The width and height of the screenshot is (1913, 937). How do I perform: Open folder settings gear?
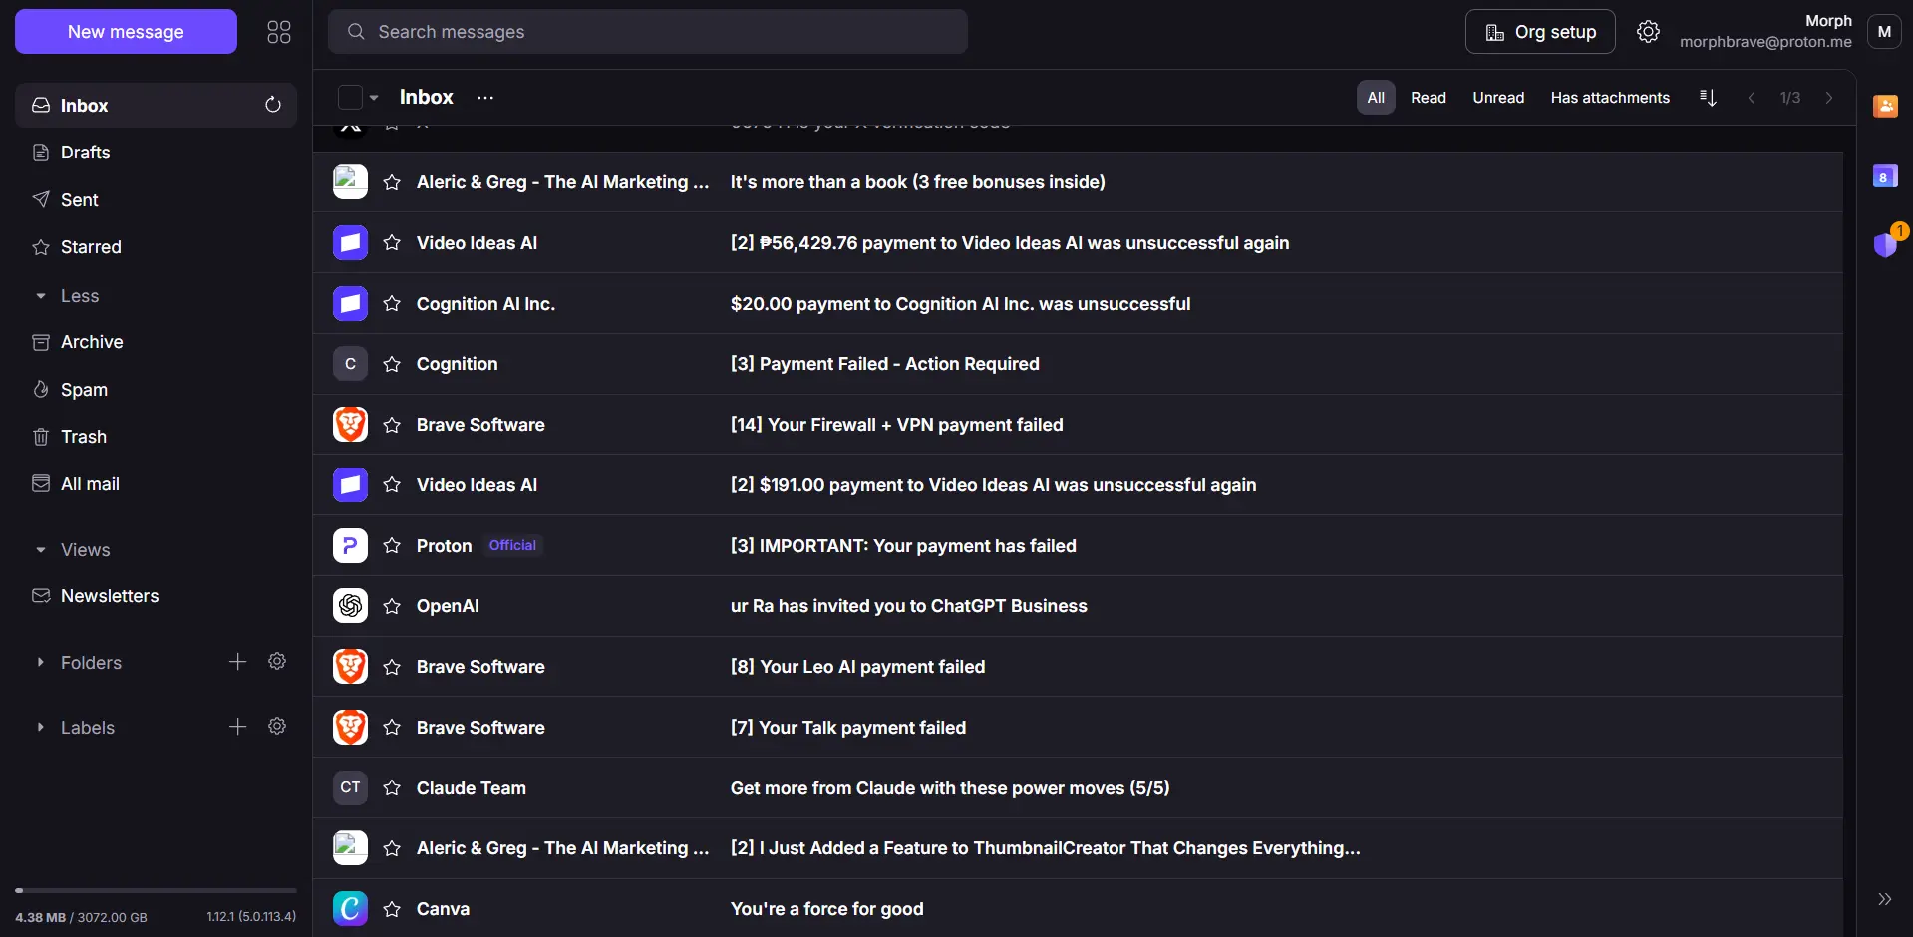(277, 661)
